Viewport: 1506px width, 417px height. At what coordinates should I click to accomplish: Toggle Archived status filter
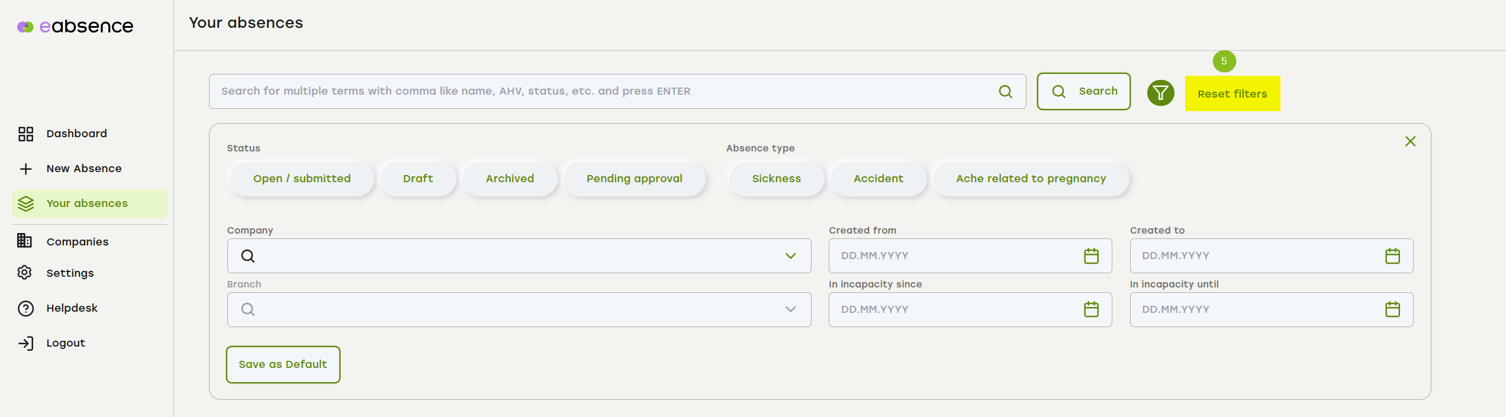[510, 179]
